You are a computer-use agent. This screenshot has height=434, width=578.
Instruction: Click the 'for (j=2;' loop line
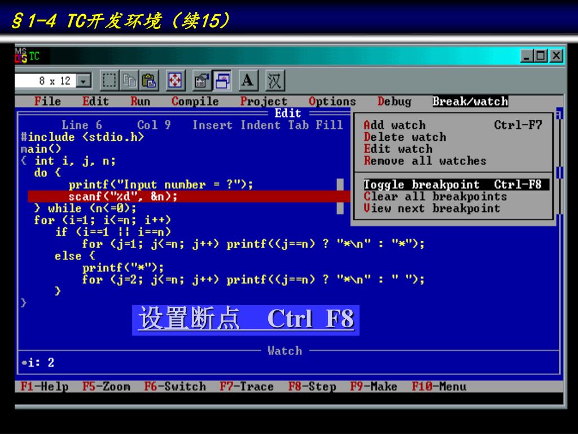(x=253, y=279)
